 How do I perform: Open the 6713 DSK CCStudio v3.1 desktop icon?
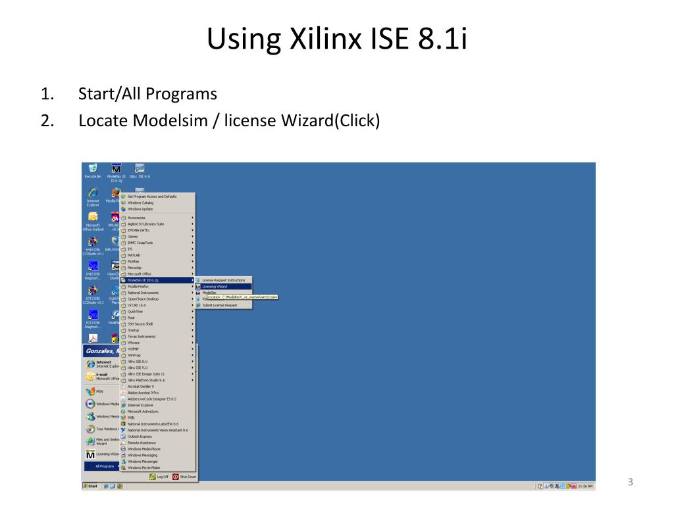[93, 295]
